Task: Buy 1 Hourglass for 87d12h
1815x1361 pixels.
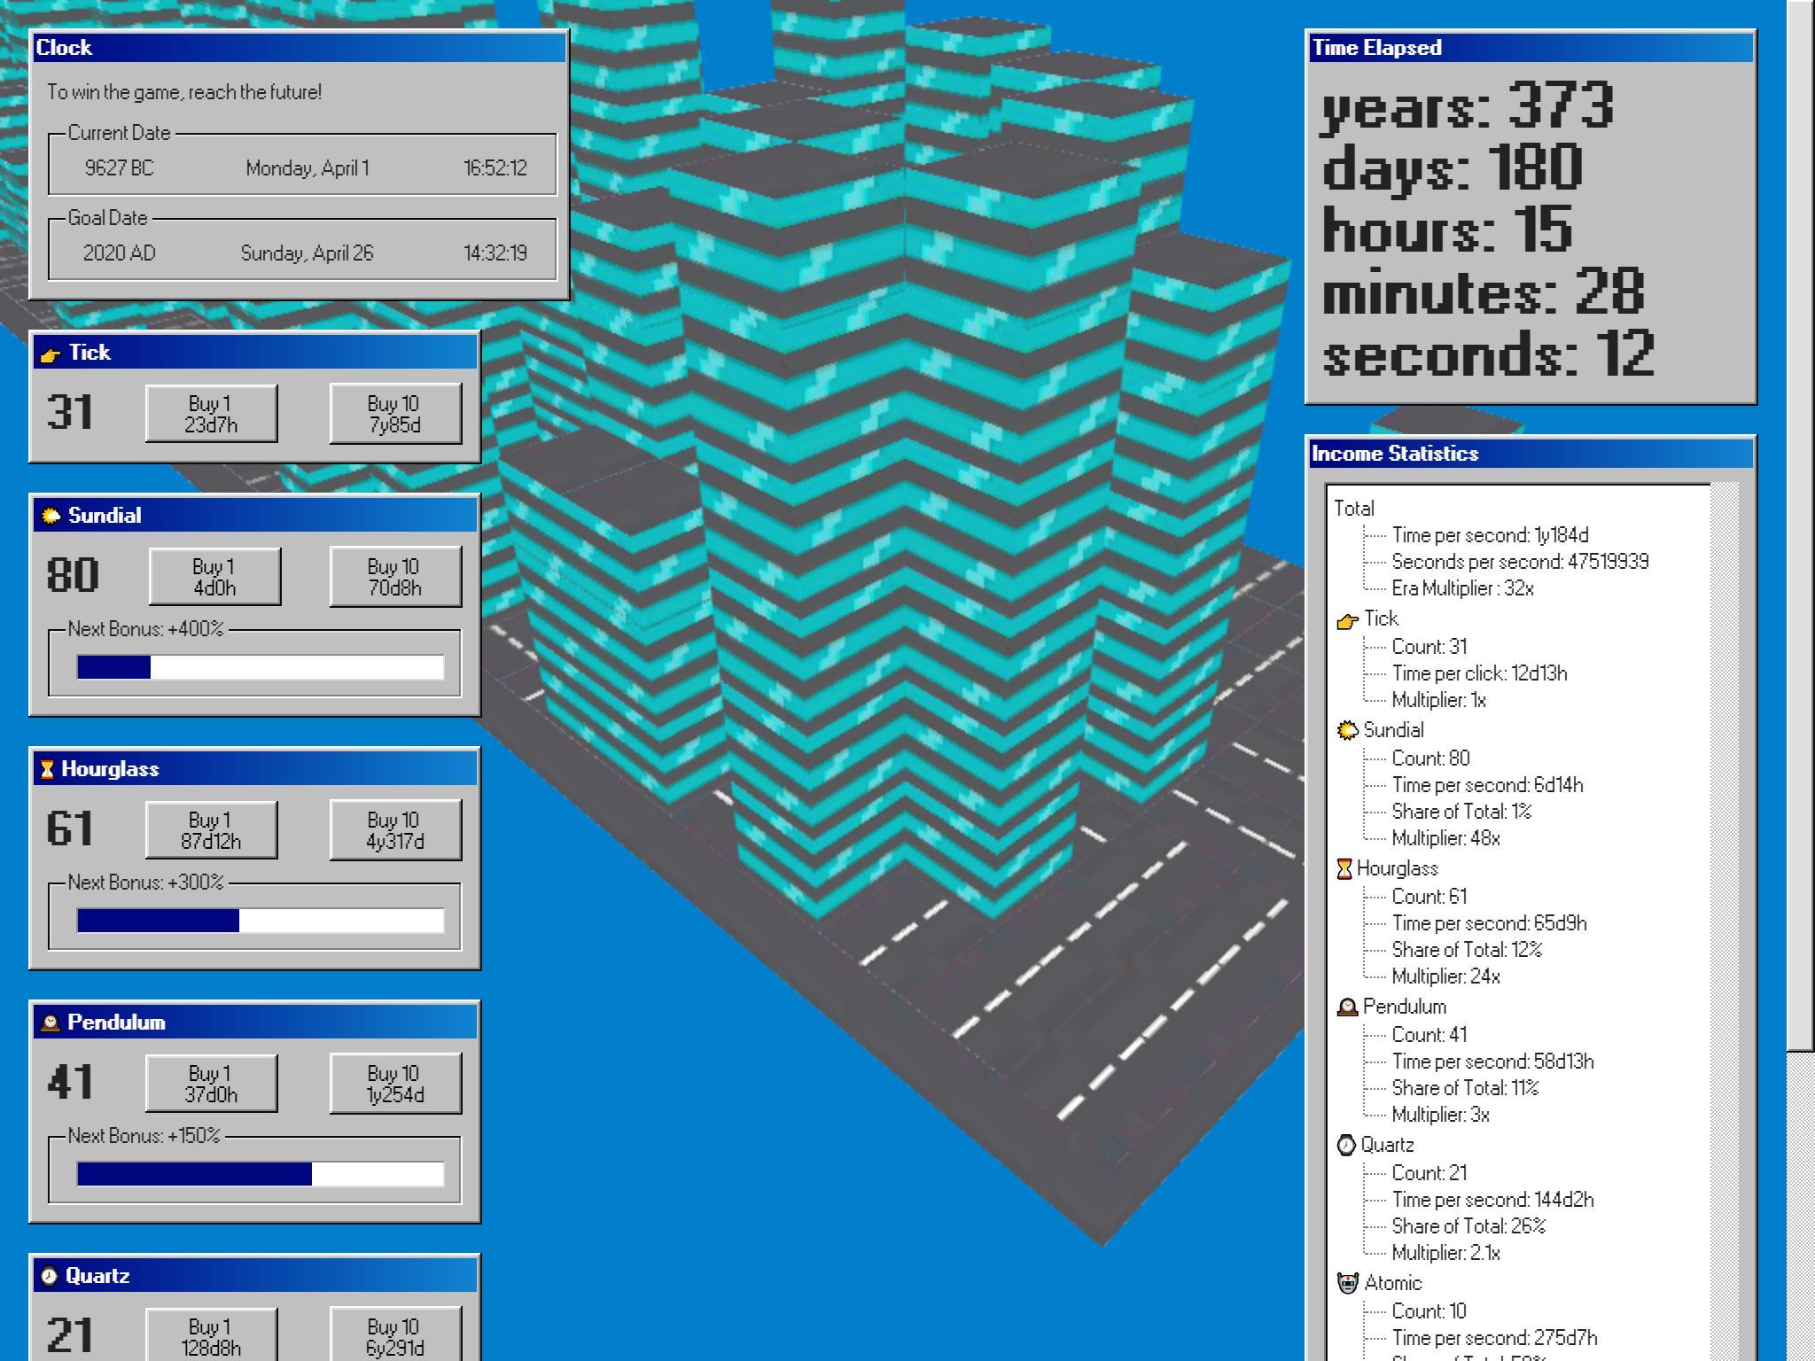Action: pyautogui.click(x=211, y=830)
